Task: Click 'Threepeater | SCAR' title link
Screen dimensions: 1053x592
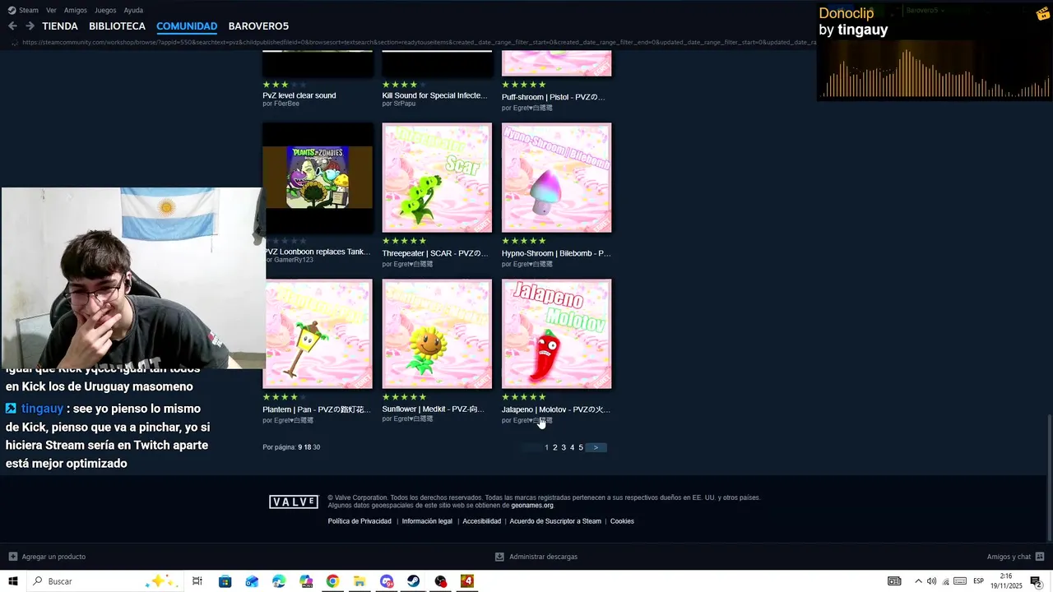Action: pos(434,253)
